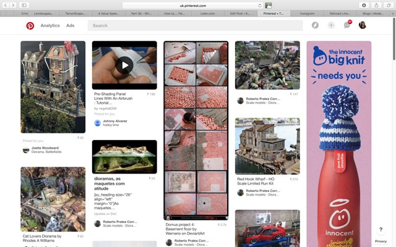Switch to Railroad Line tab
The height and width of the screenshot is (247, 396).
[x=340, y=14]
